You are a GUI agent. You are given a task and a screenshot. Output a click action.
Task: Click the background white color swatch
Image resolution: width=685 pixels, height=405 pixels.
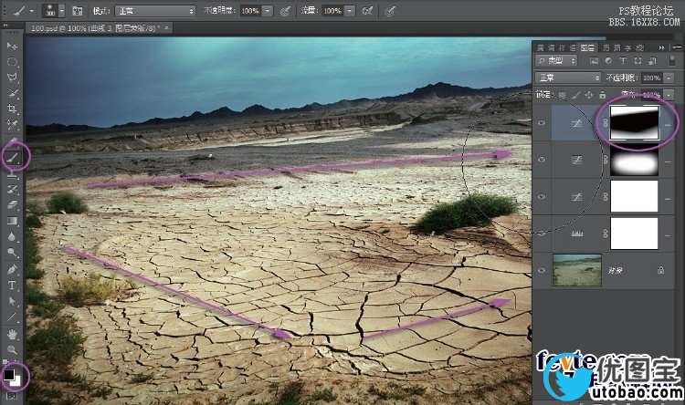point(16,381)
